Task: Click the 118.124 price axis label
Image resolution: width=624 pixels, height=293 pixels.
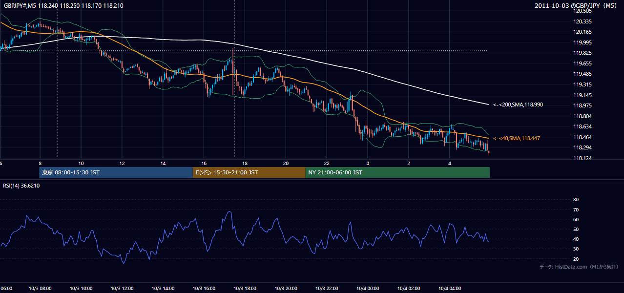Action: [583, 158]
